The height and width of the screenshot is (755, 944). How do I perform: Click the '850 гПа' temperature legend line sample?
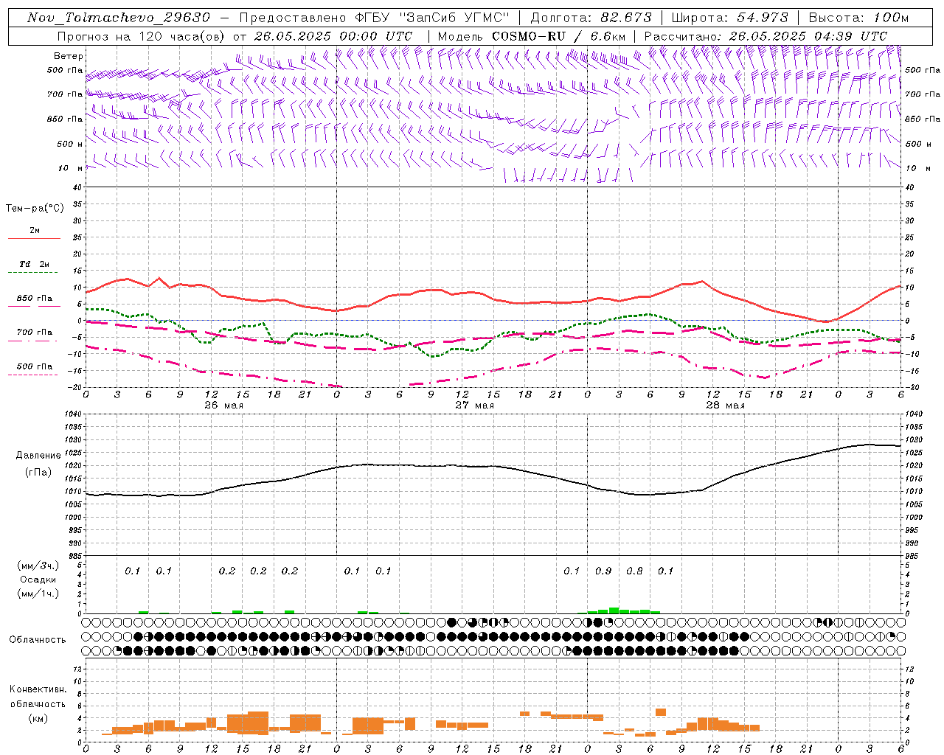(34, 307)
